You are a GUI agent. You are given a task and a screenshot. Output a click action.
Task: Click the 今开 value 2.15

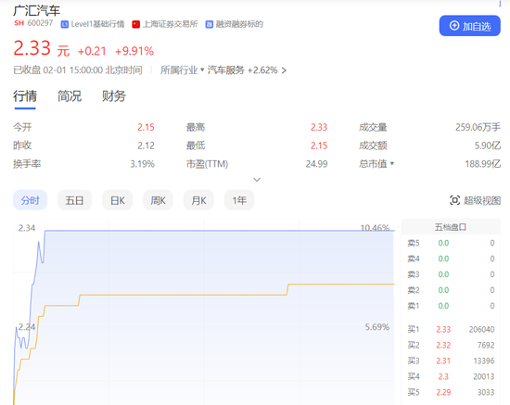click(x=146, y=127)
